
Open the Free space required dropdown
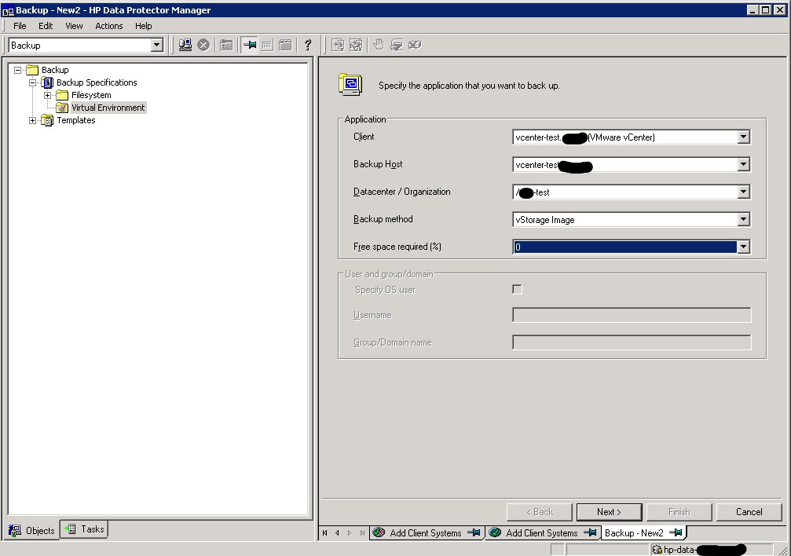[x=743, y=247]
